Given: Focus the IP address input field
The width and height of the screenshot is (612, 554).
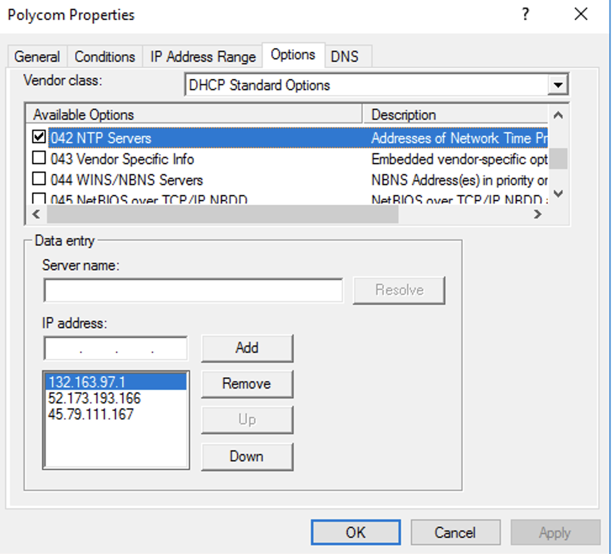Looking at the screenshot, I should click(115, 348).
